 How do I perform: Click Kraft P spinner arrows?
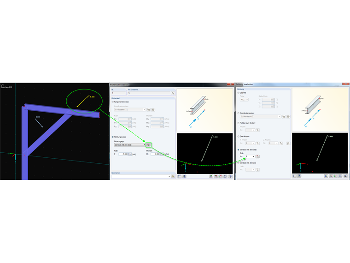[130, 154]
